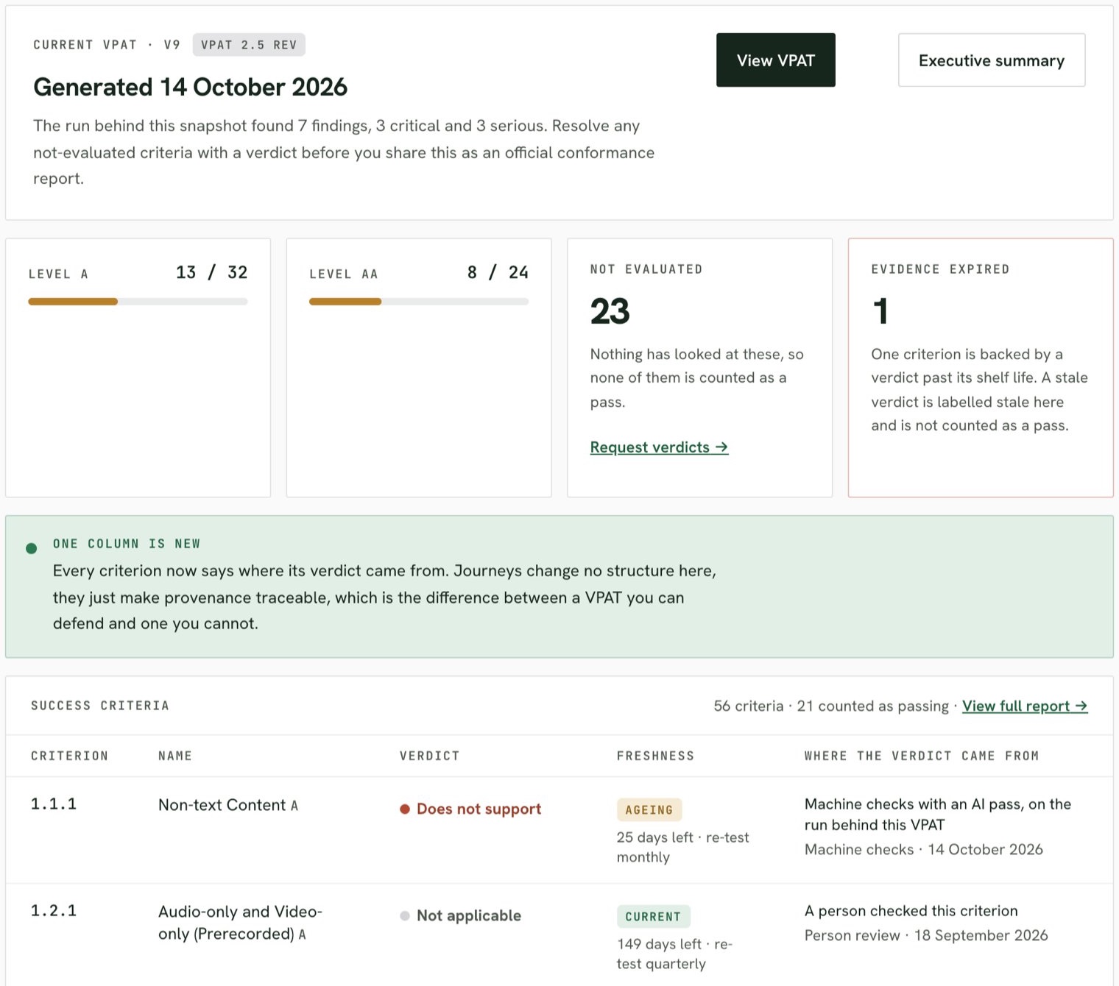The image size is (1119, 986).
Task: Click A person checked this criterion
Action: point(911,911)
